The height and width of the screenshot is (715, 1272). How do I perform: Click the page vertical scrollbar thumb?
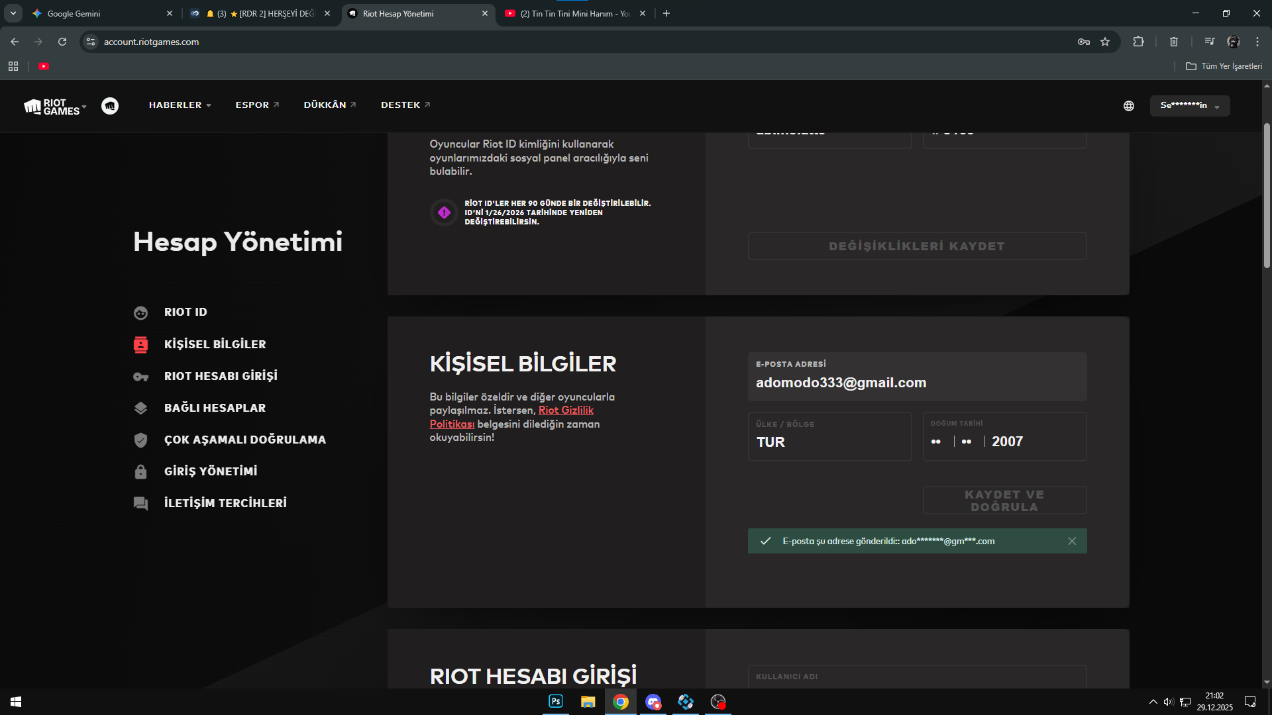1267,195
